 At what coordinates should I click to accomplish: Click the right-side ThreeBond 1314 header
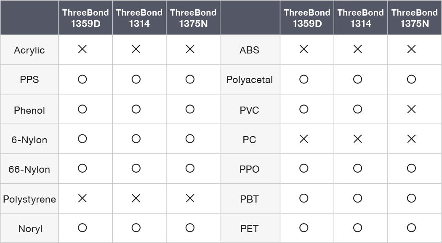pyautogui.click(x=361, y=18)
